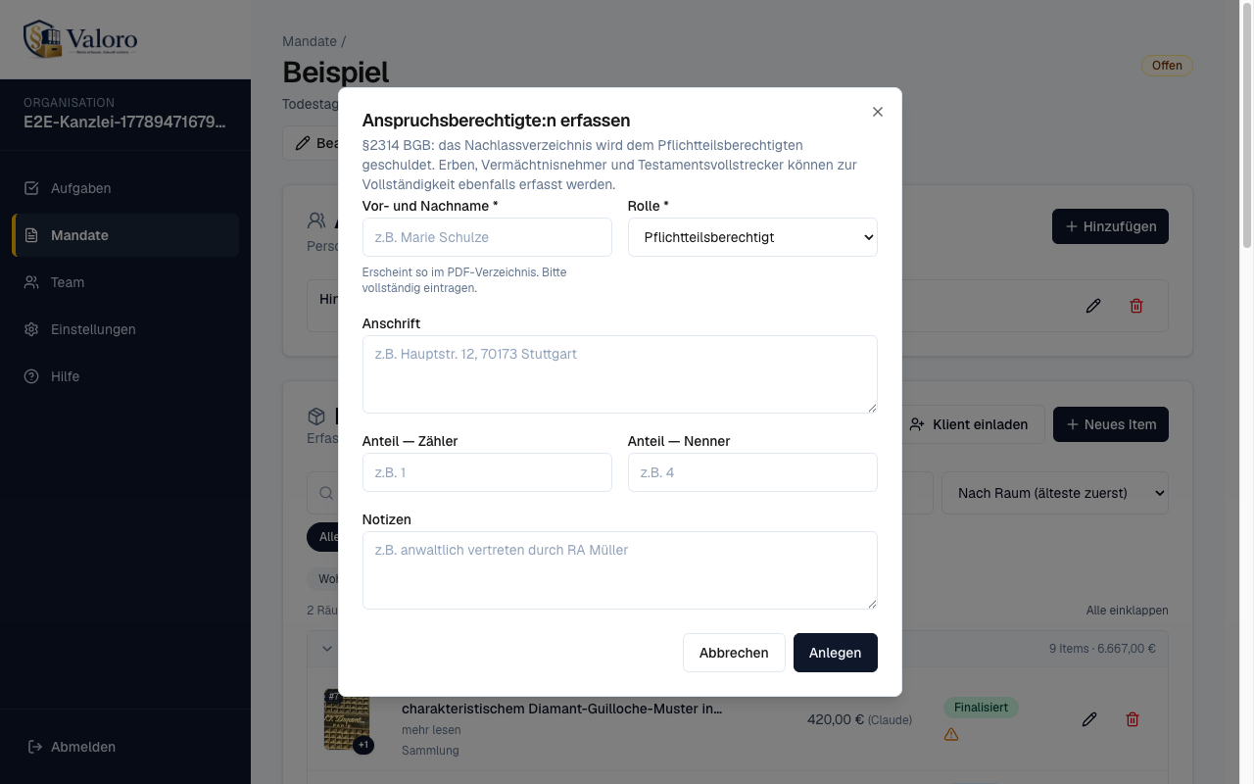Click the Abbrechen button
1254x784 pixels.
coord(734,653)
